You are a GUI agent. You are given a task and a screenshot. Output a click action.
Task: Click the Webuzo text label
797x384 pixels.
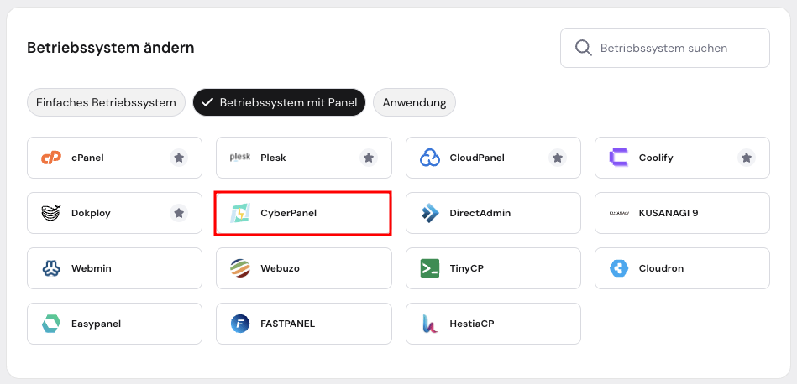[x=280, y=268]
